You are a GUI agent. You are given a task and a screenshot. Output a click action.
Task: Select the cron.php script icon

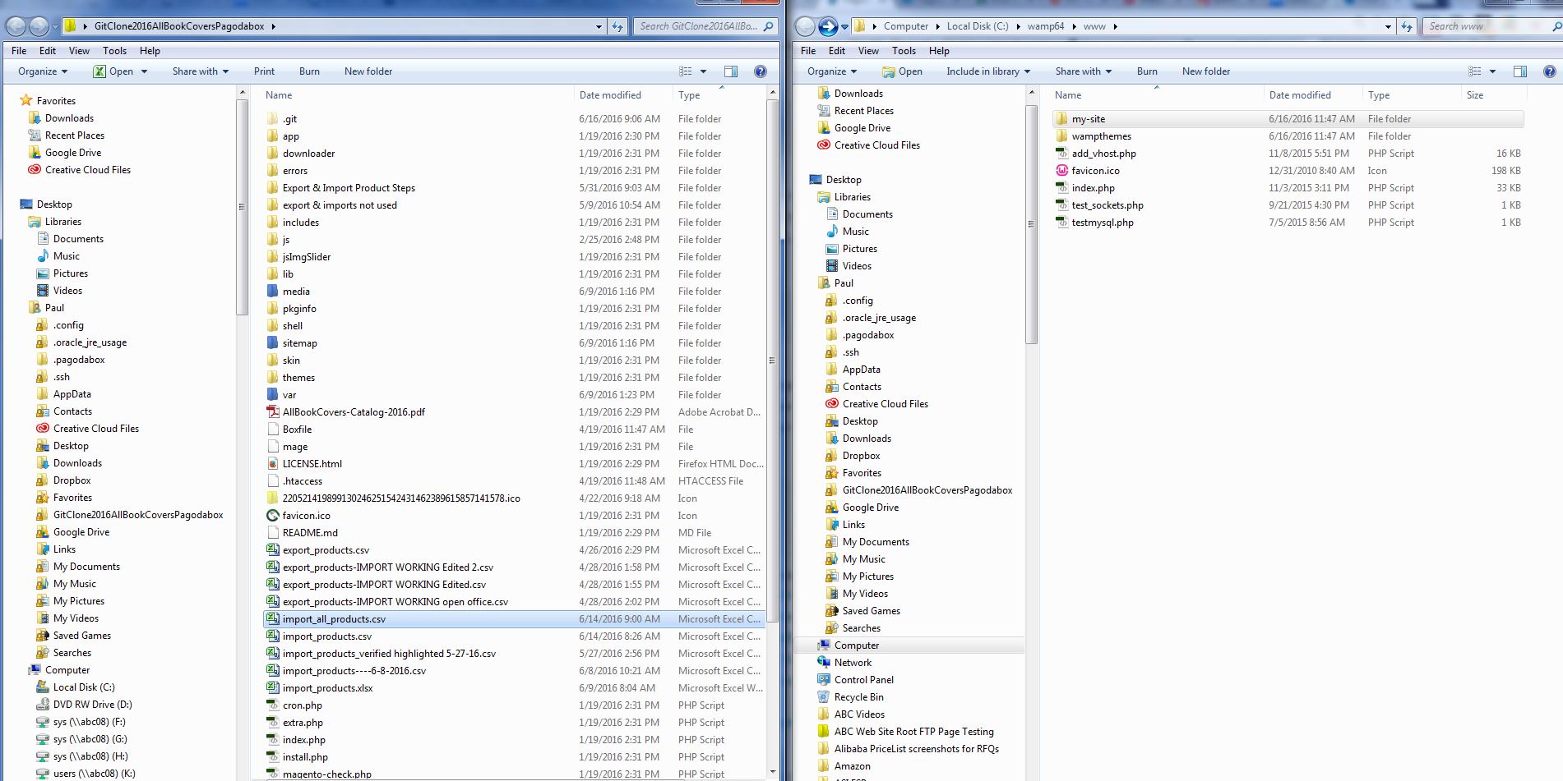coord(273,705)
